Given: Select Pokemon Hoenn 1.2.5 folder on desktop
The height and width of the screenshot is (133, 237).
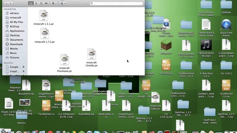Looking at the screenshot, I should [x=15, y=80].
